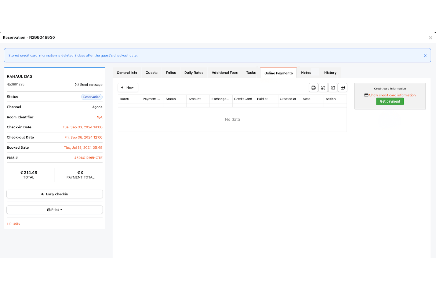Sort by the Amount column header
This screenshot has width=436, height=290.
click(x=198, y=99)
